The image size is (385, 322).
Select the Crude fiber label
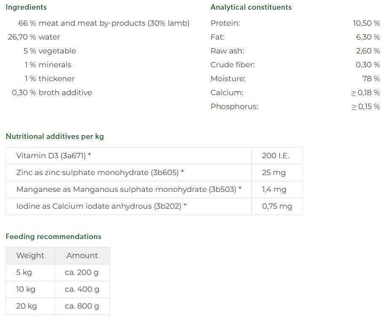[x=233, y=65]
